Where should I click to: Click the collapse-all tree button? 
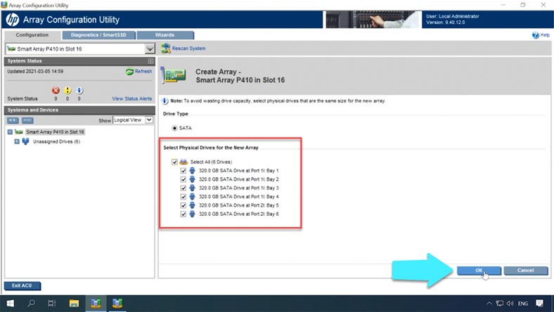(27, 120)
